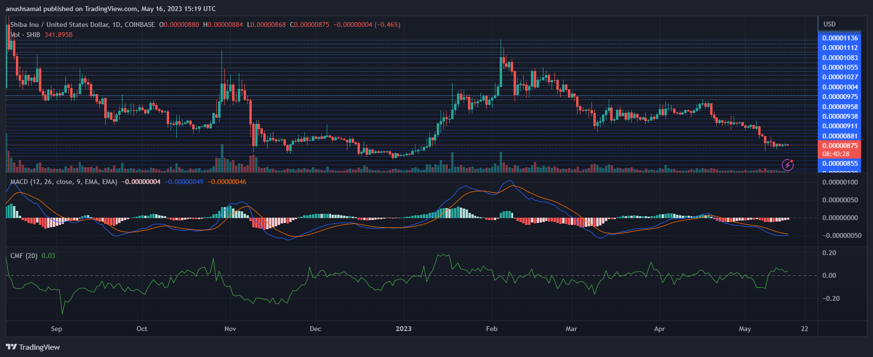
Task: Click the 0.00001136 price level label
Action: (839, 38)
